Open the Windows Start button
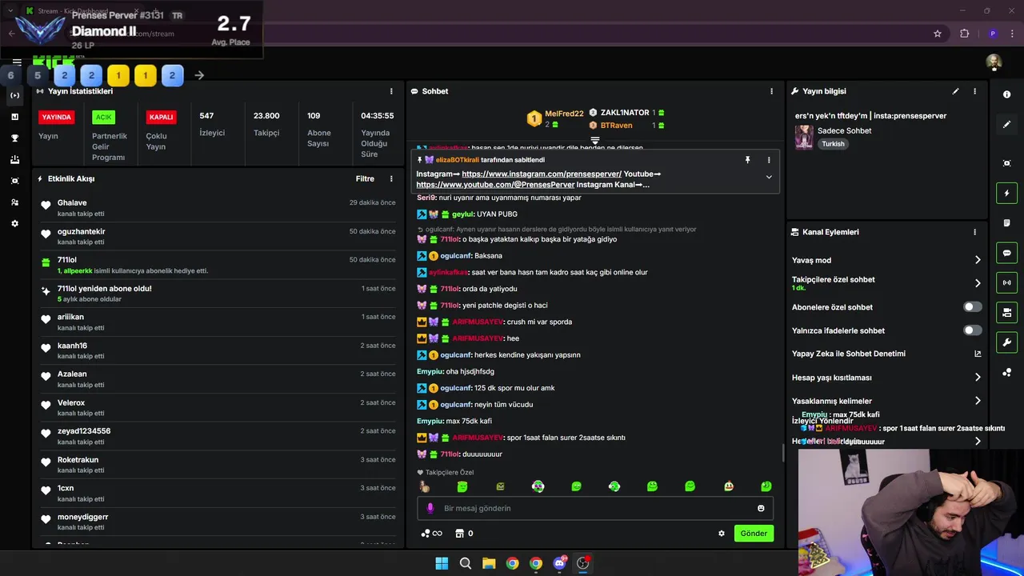The image size is (1024, 576). (442, 563)
